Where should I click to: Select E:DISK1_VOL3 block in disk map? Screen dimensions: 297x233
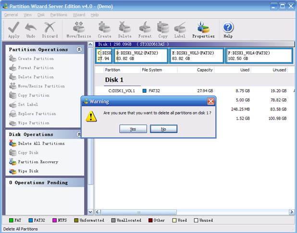pyautogui.click(x=197, y=56)
